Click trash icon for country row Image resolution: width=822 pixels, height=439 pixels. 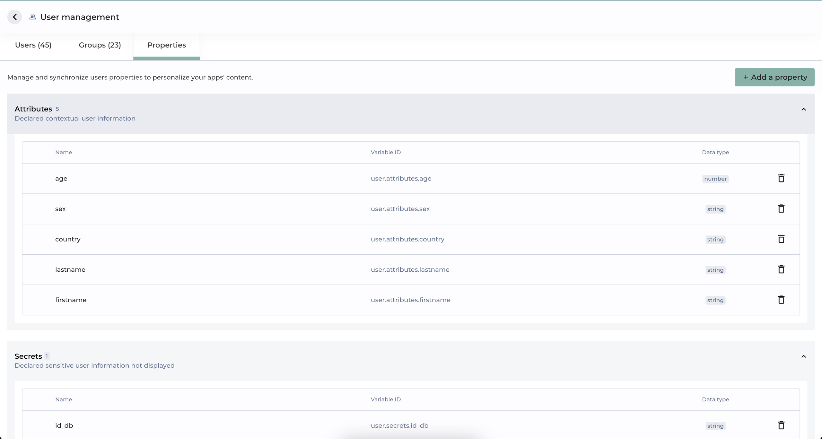tap(781, 239)
